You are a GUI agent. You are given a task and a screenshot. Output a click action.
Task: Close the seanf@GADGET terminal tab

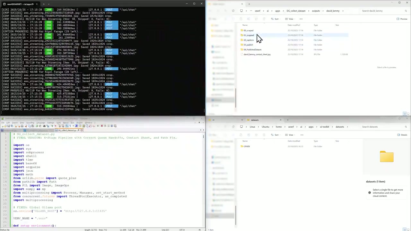tap(37, 4)
